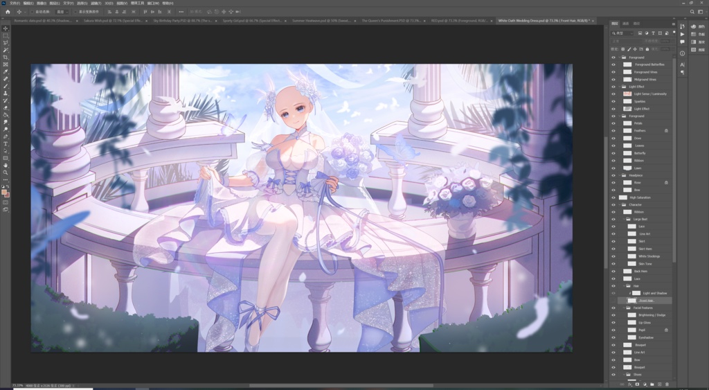This screenshot has width=709, height=390.
Task: Open the auto-select target dropdown
Action: (62, 12)
